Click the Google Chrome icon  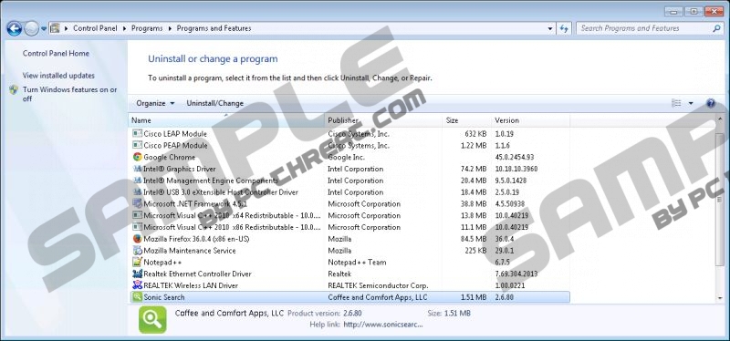(x=137, y=157)
